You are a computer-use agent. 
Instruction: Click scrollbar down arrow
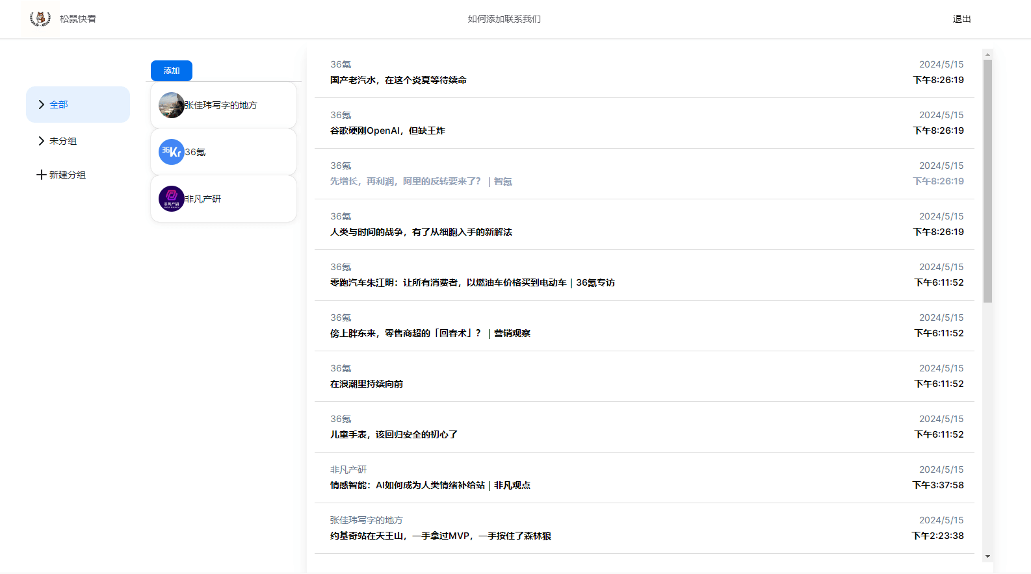pos(987,556)
